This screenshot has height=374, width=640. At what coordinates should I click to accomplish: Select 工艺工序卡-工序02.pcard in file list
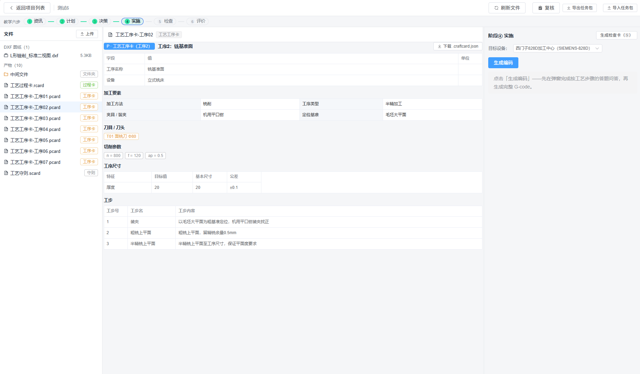[x=51, y=107]
